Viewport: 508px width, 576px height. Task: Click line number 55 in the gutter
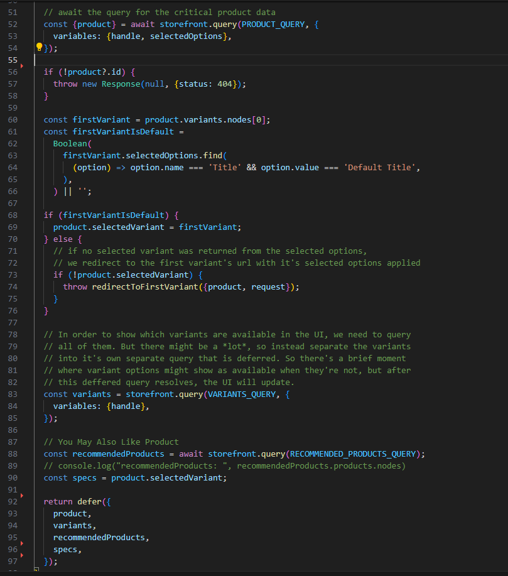click(x=13, y=60)
